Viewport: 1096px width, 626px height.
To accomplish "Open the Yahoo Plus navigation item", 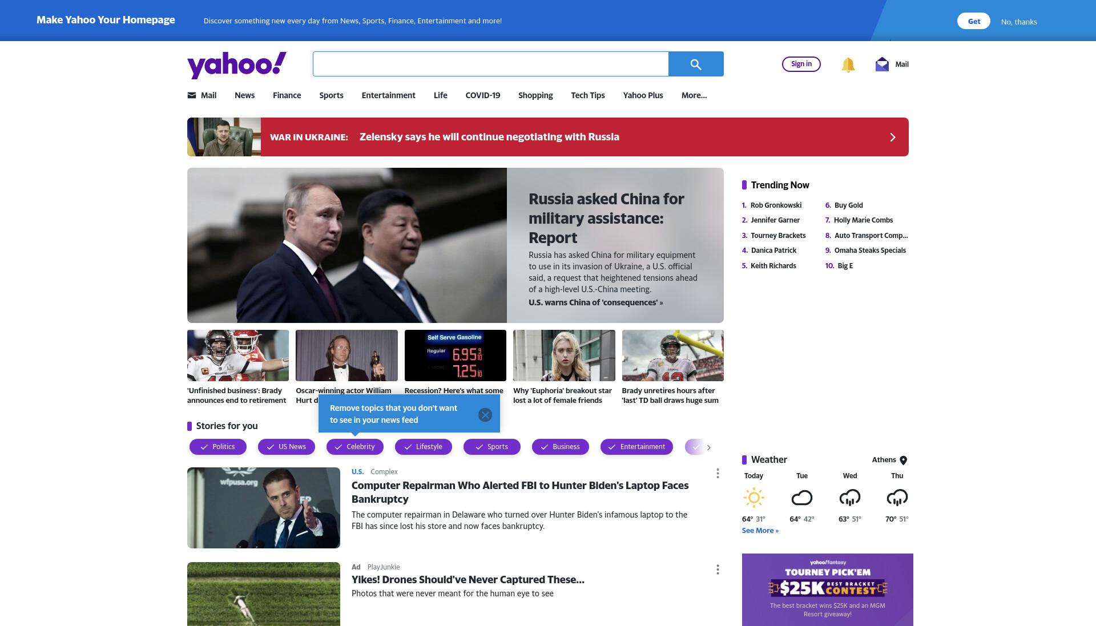I will pyautogui.click(x=643, y=95).
